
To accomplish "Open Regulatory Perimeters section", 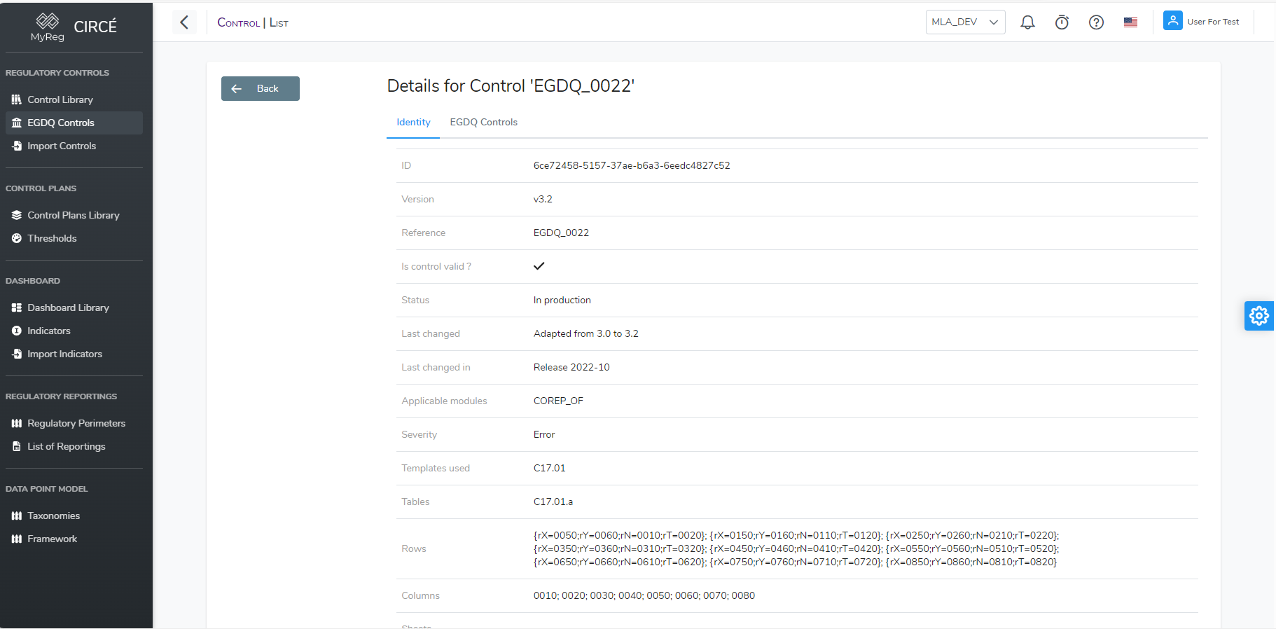I will click(x=76, y=424).
